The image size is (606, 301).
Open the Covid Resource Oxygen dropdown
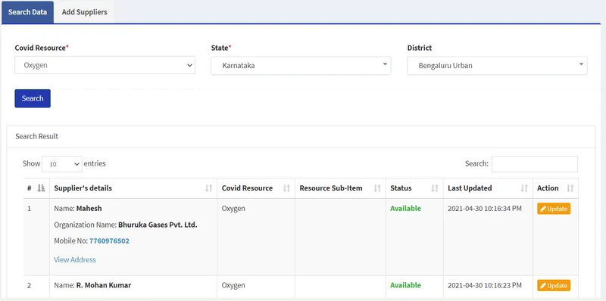coord(105,65)
